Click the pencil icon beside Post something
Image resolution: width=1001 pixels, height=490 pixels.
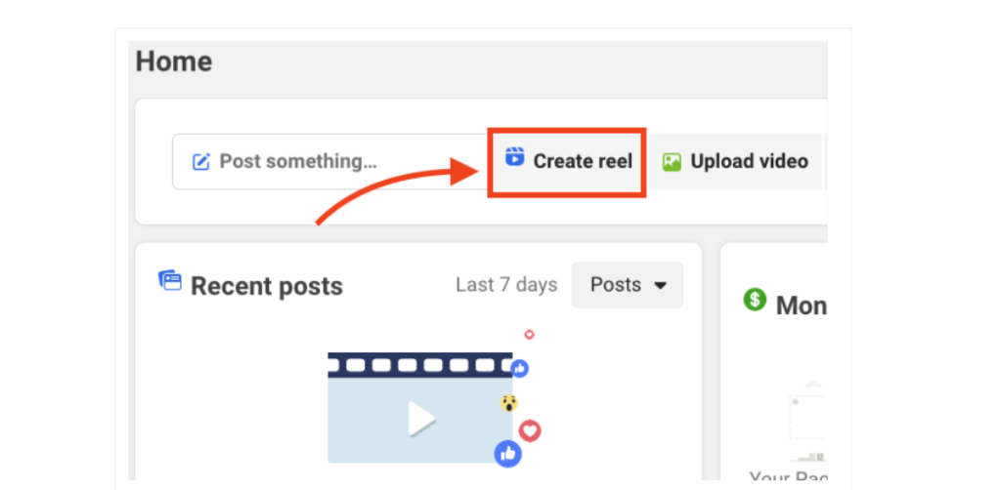(x=201, y=162)
